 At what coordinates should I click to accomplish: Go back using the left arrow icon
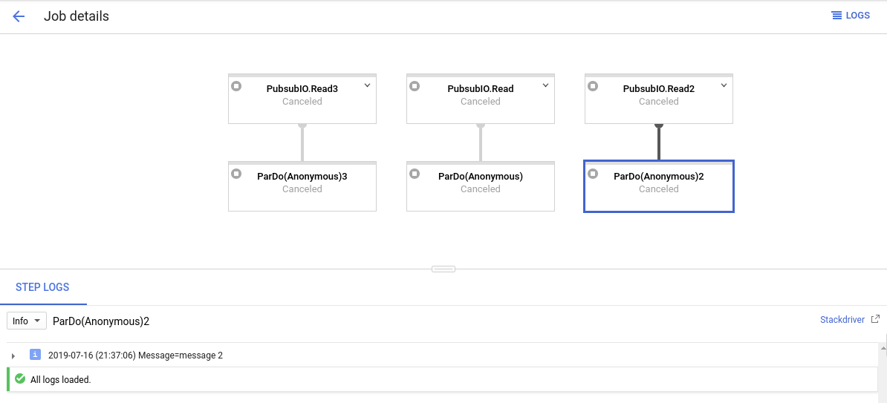tap(19, 16)
